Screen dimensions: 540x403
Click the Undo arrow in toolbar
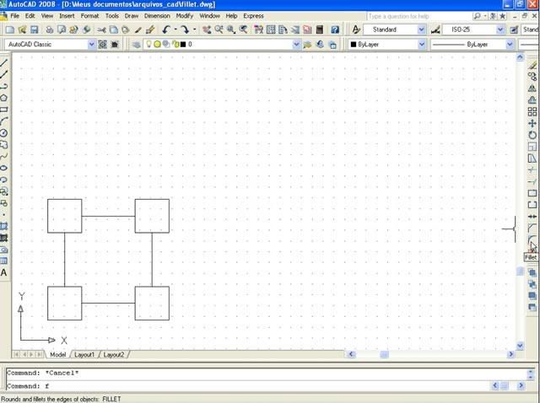coord(167,30)
